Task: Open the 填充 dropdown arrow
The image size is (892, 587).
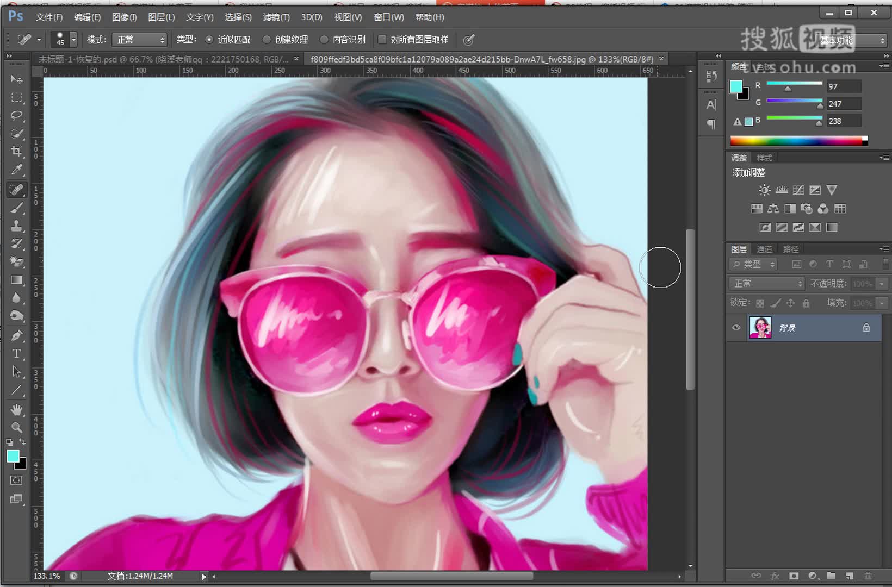Action: point(882,303)
